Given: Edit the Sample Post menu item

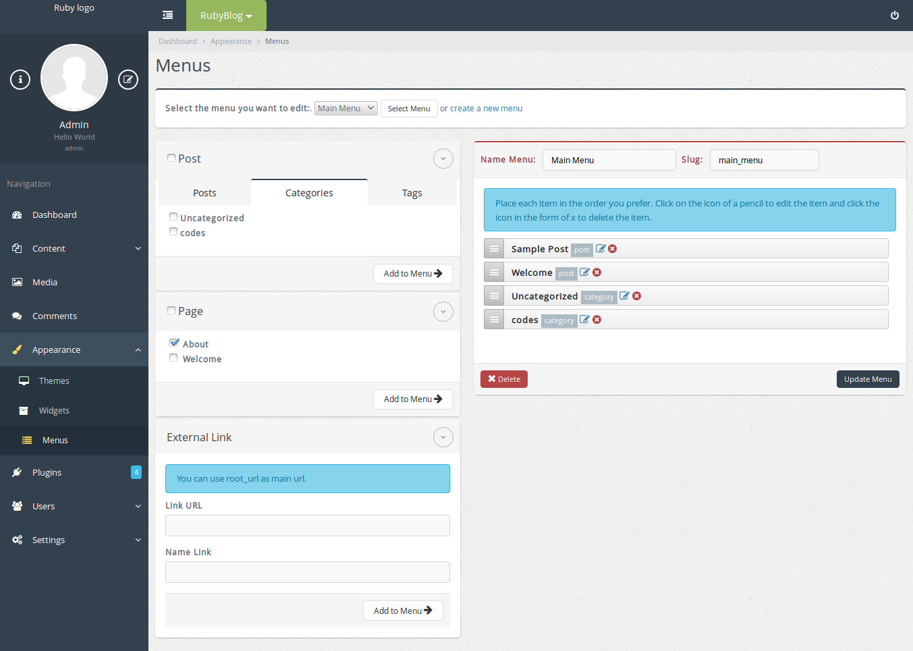Looking at the screenshot, I should 601,249.
